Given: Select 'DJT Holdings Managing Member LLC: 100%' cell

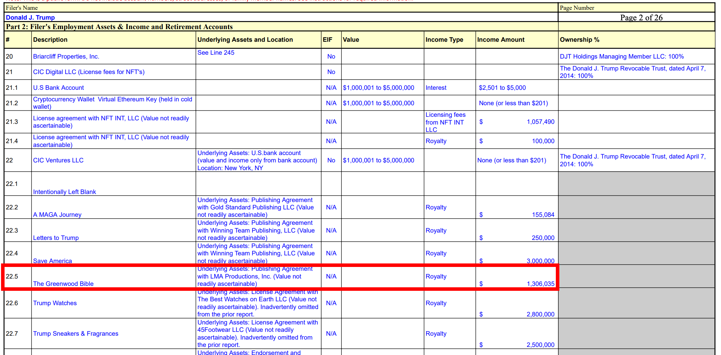Looking at the screenshot, I should pyautogui.click(x=621, y=56).
